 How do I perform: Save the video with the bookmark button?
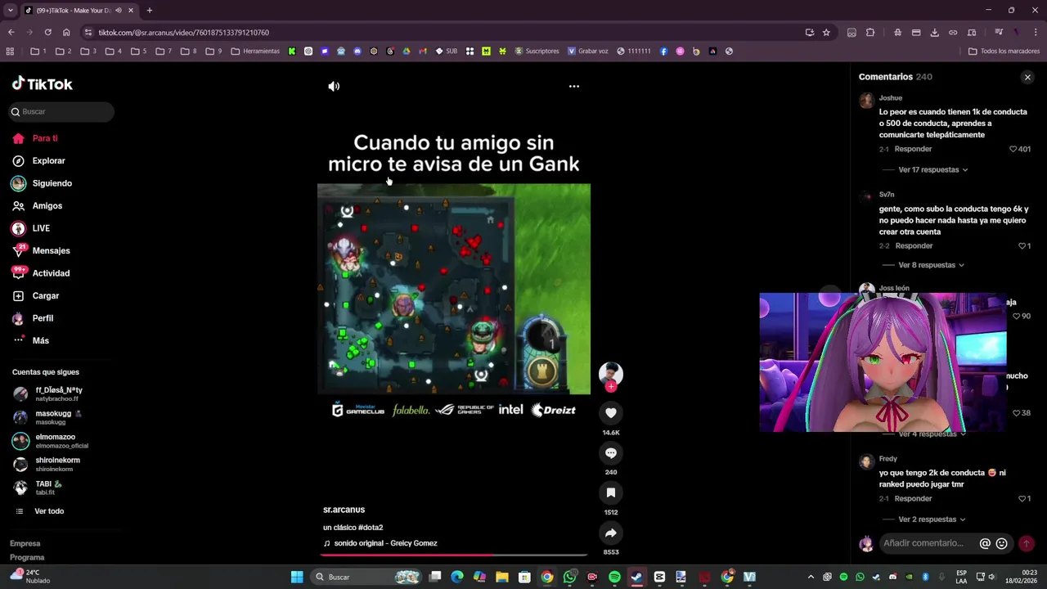pyautogui.click(x=610, y=493)
